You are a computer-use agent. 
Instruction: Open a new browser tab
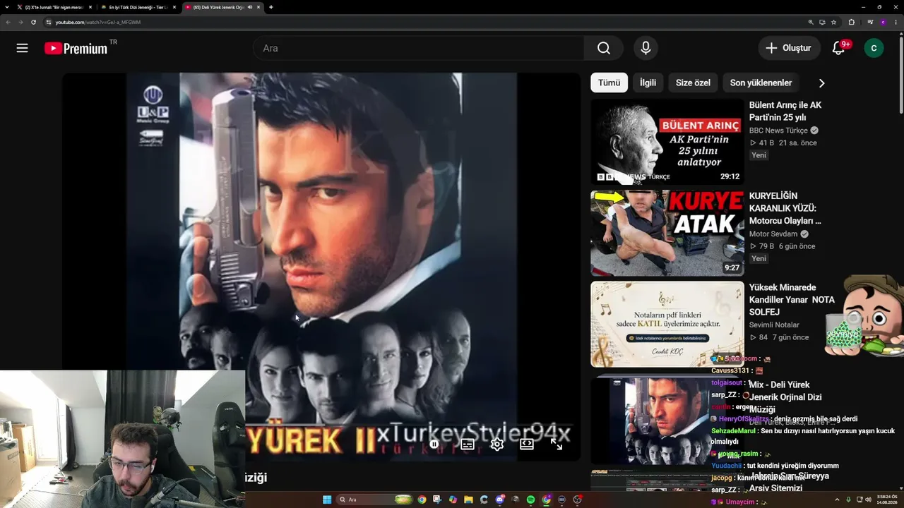[271, 7]
